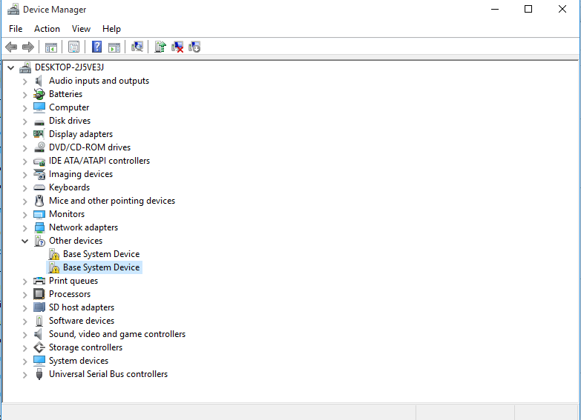Viewport: 581px width, 420px height.
Task: Maximize the Device Manager window
Action: 528,9
